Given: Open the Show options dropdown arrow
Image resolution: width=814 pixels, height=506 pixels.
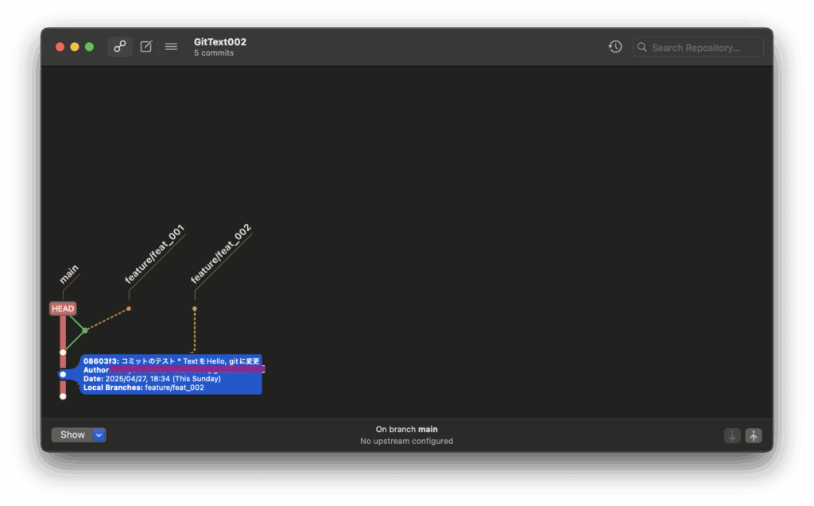Looking at the screenshot, I should coord(99,435).
